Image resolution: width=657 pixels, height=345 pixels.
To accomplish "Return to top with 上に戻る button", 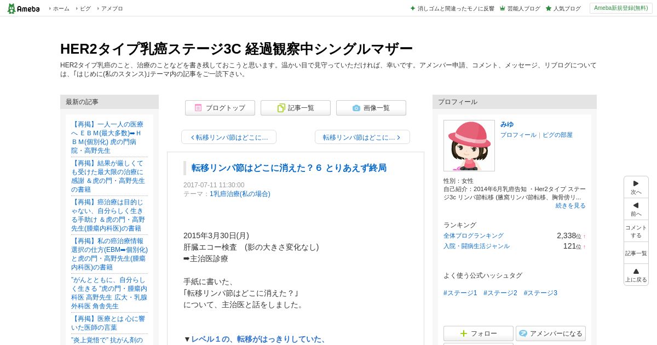I will tap(636, 275).
